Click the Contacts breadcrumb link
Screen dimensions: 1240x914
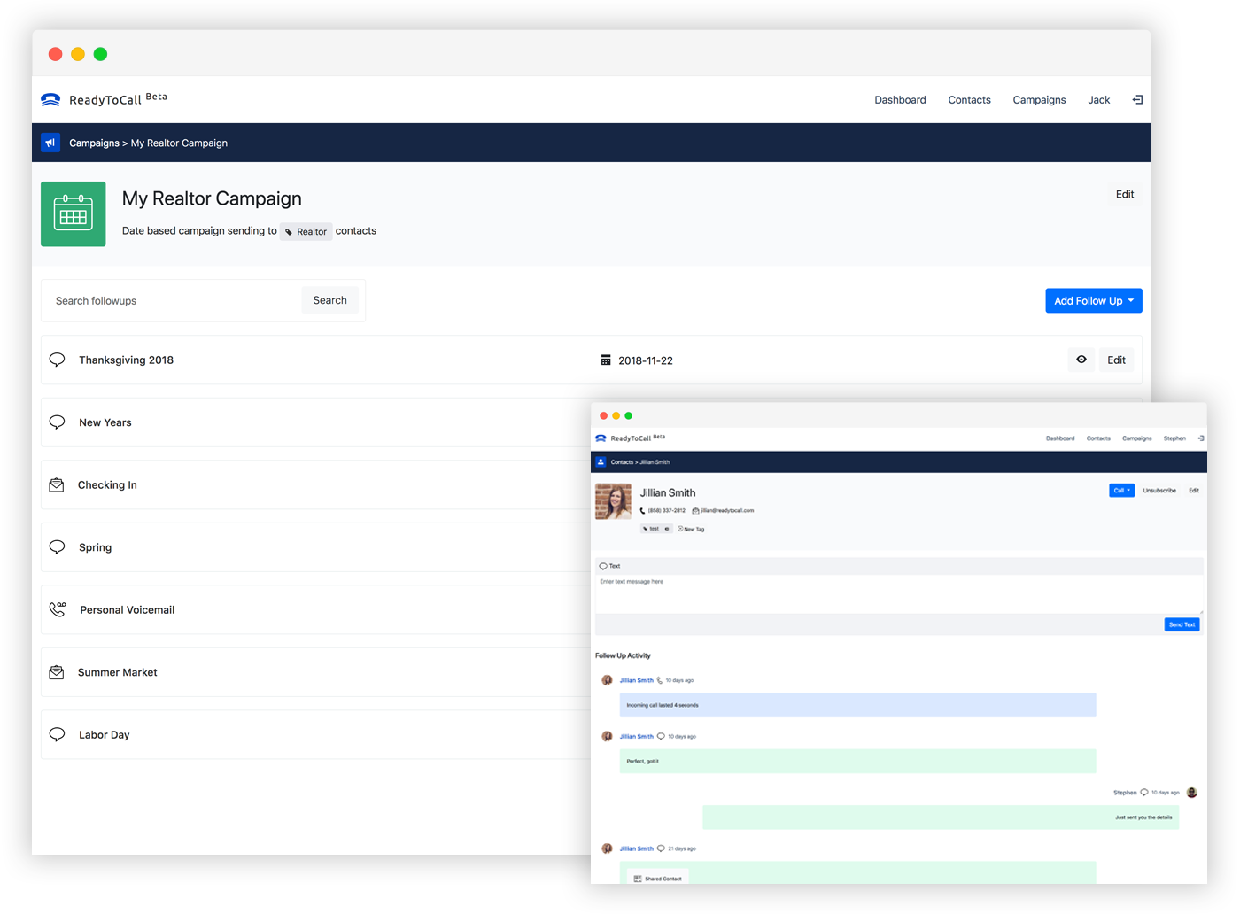click(x=622, y=462)
